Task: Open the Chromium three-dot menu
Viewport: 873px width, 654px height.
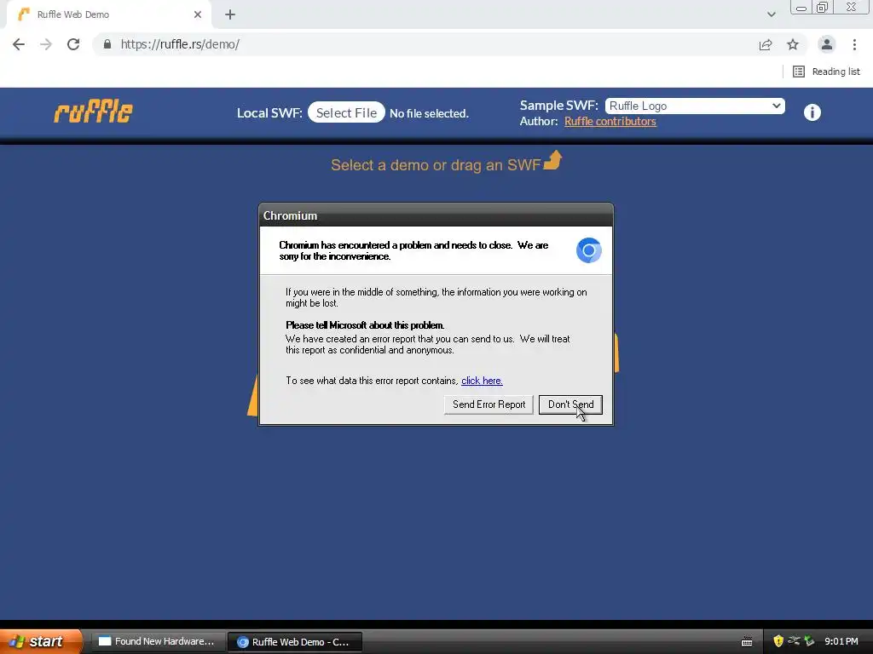Action: point(854,44)
